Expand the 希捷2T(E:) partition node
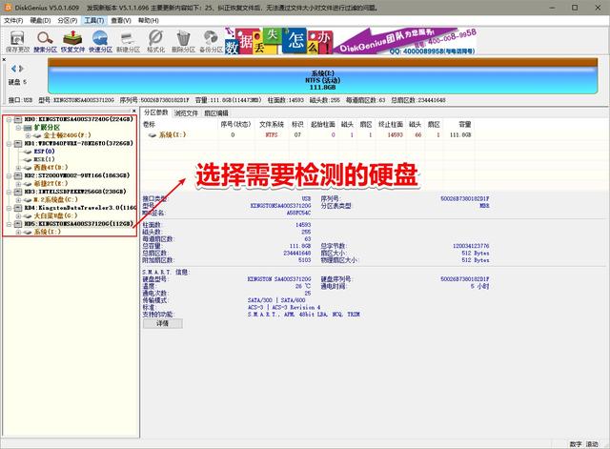This screenshot has height=449, width=610. [18, 184]
